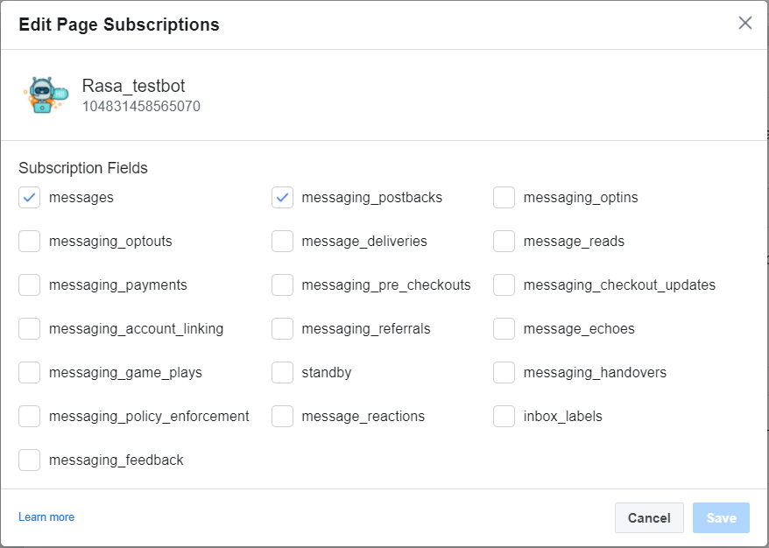
Task: Enable the message_reactions checkbox
Action: [x=282, y=417]
